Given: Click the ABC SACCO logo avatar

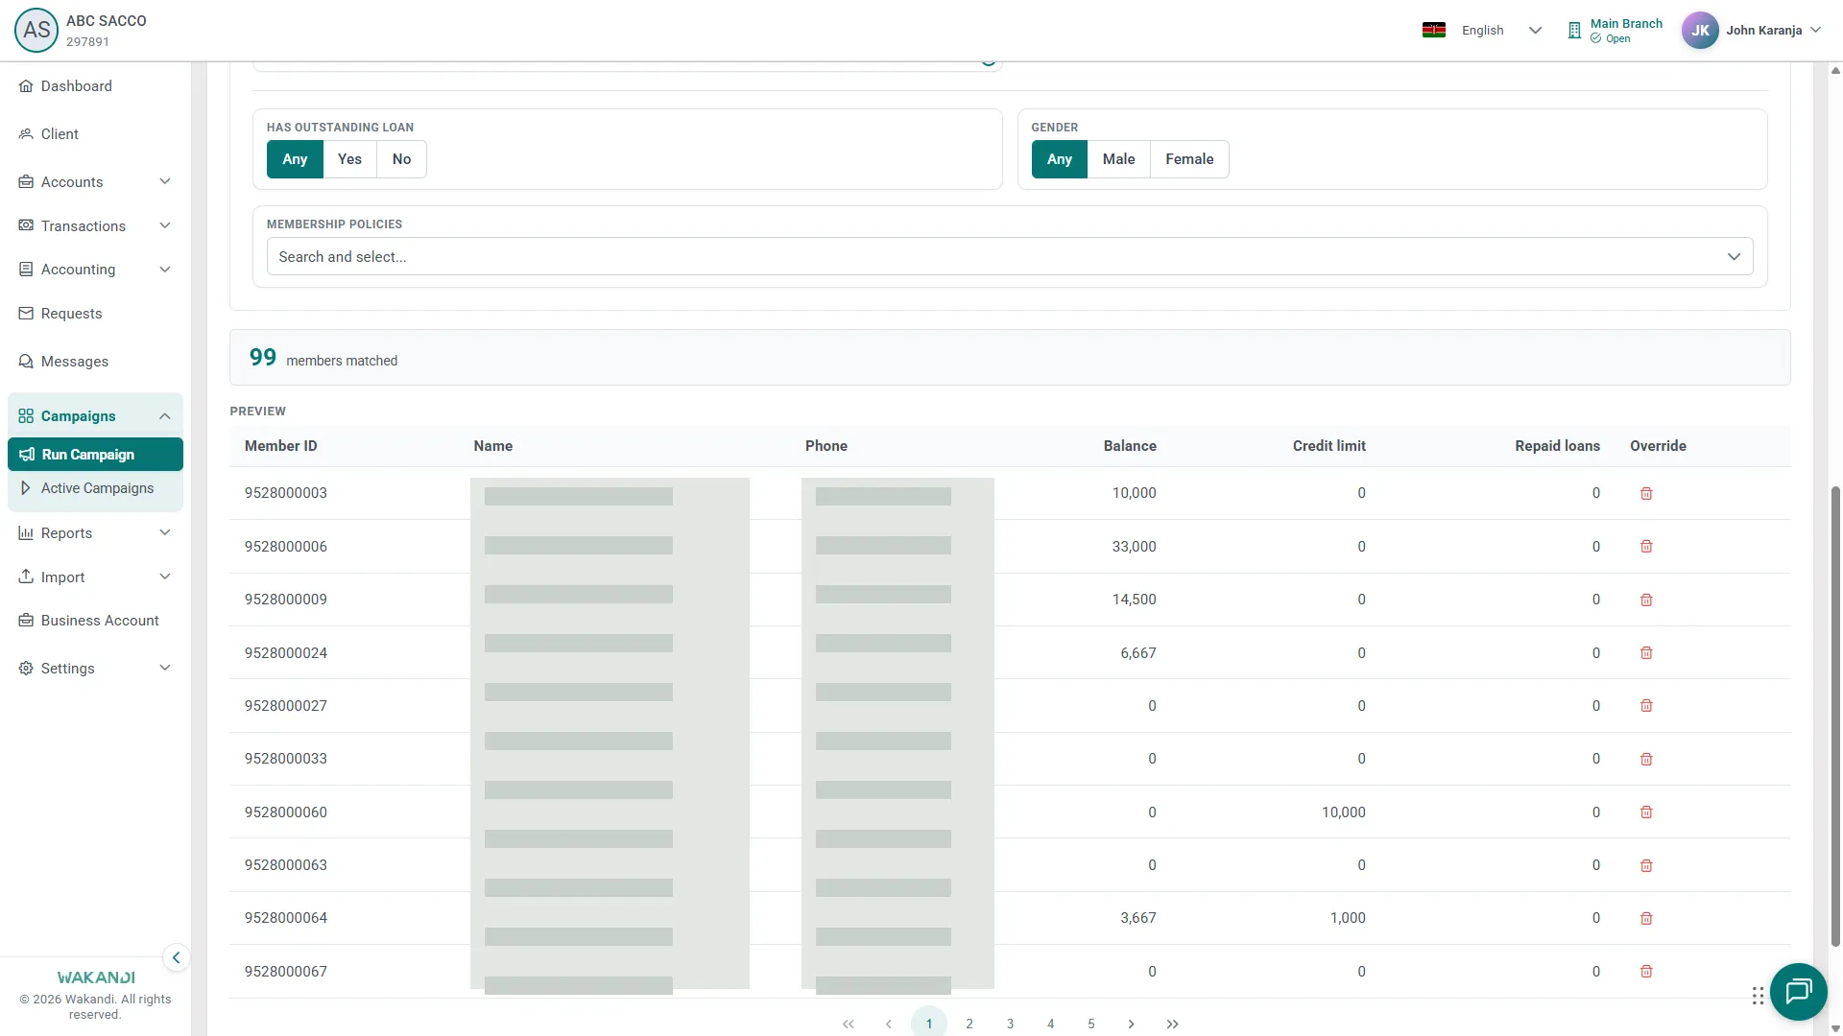Looking at the screenshot, I should click(x=36, y=30).
